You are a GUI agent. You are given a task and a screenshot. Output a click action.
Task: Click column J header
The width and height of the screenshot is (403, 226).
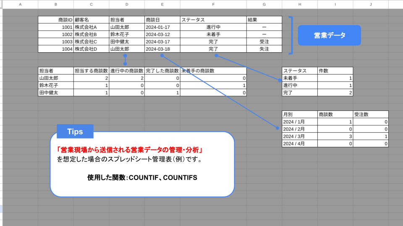[x=371, y=4]
